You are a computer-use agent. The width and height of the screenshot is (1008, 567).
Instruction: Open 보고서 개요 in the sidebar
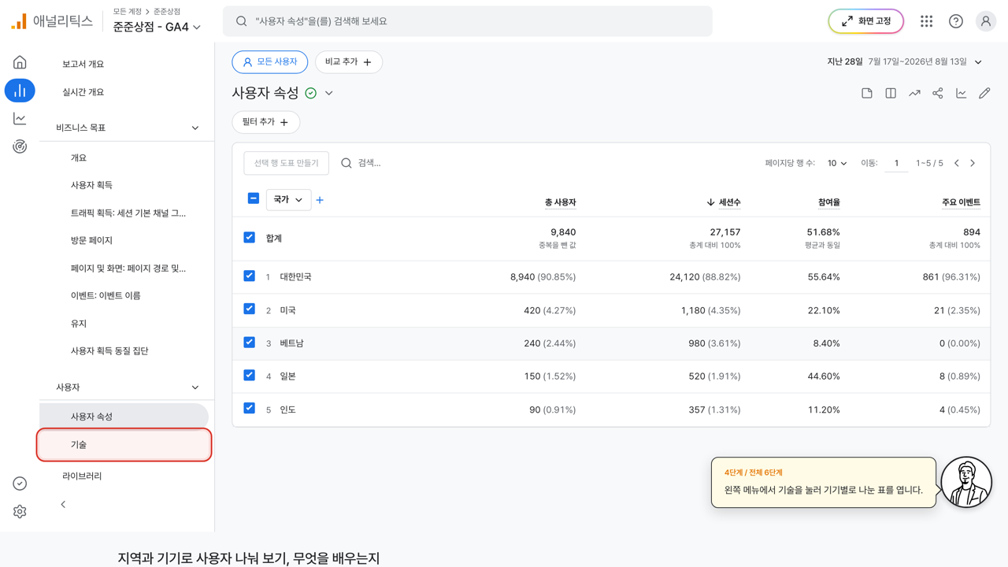83,64
